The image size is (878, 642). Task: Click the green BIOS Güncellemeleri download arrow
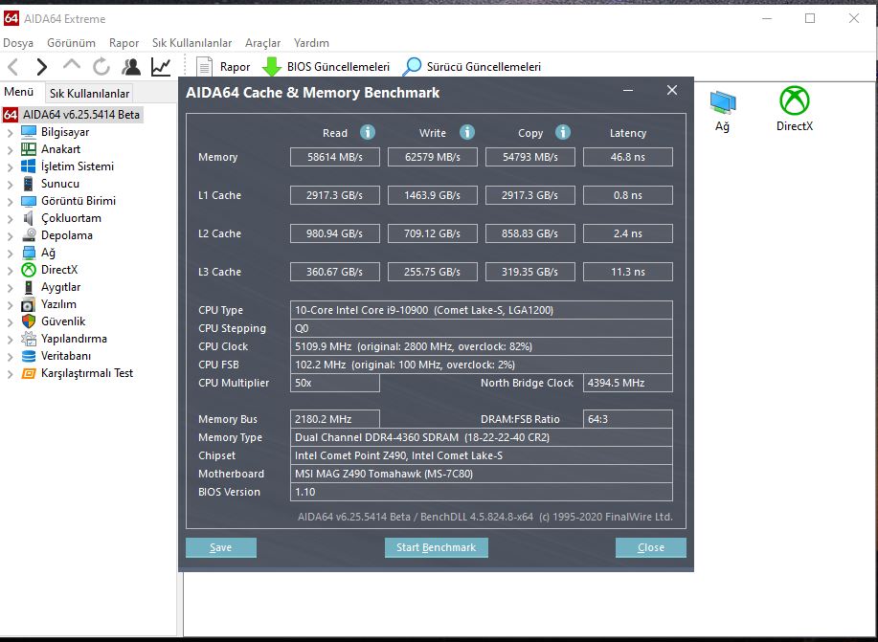[272, 67]
